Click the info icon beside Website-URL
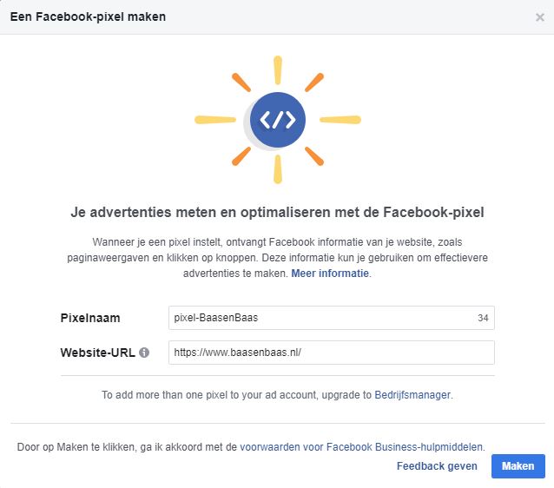Viewport: 554px width, 488px height. coord(144,353)
